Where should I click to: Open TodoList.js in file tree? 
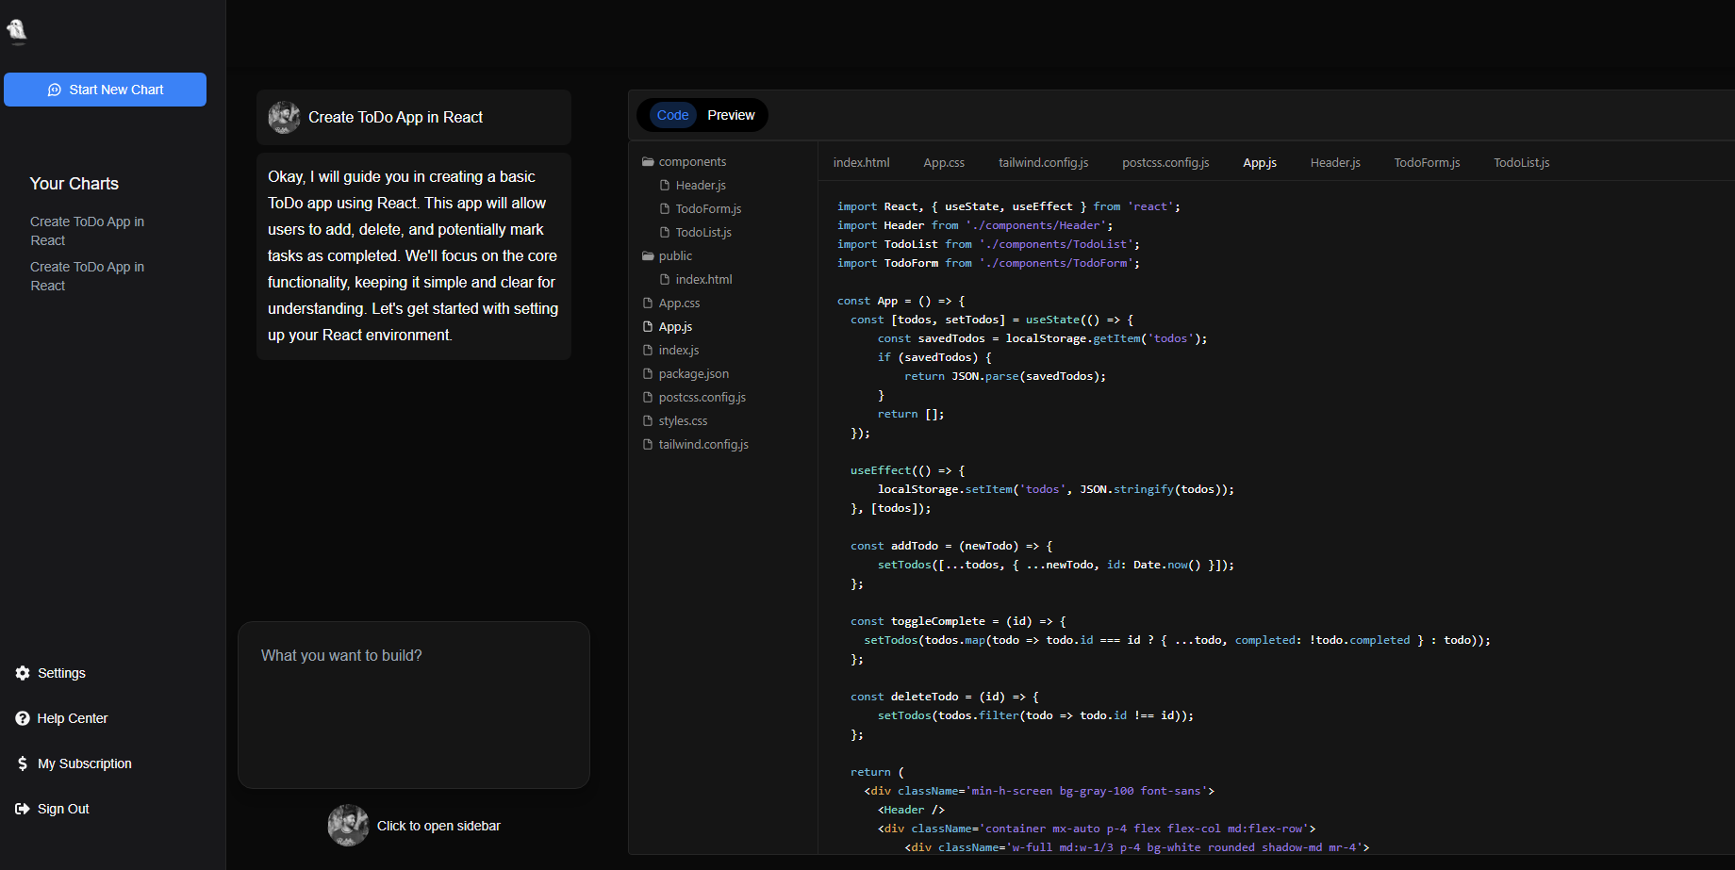coord(703,233)
